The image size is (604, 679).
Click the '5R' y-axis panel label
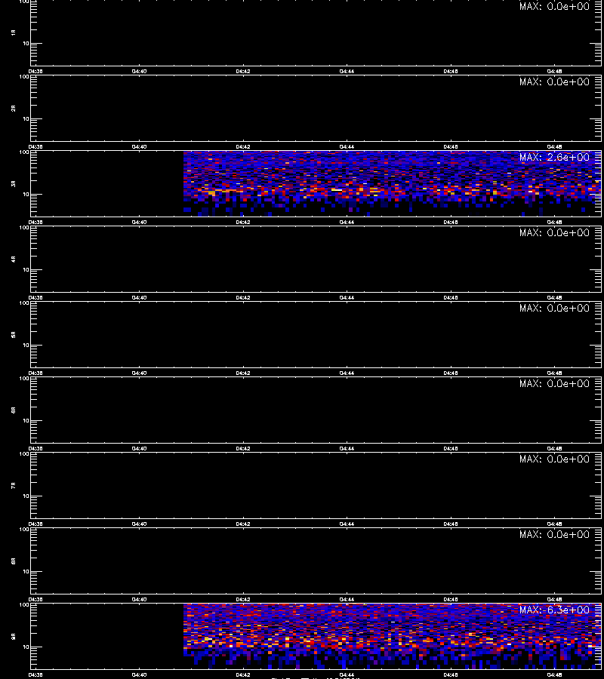click(14, 334)
